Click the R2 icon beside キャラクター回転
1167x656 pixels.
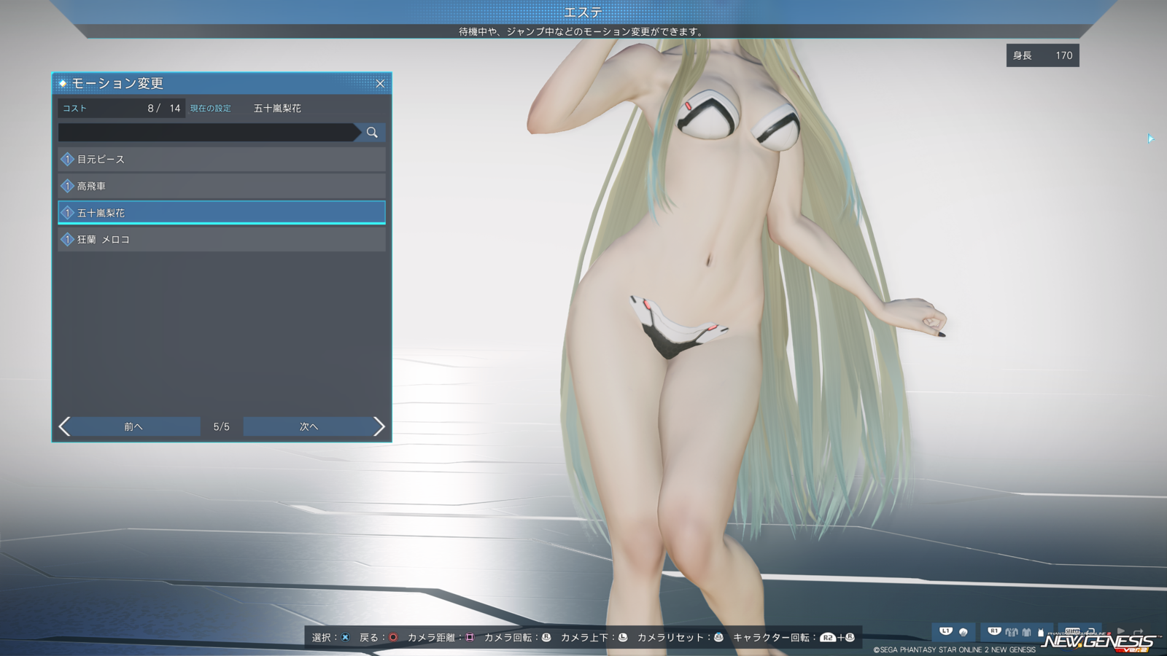click(828, 637)
